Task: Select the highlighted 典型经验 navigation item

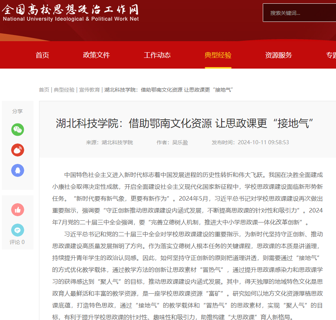Action: [218, 55]
